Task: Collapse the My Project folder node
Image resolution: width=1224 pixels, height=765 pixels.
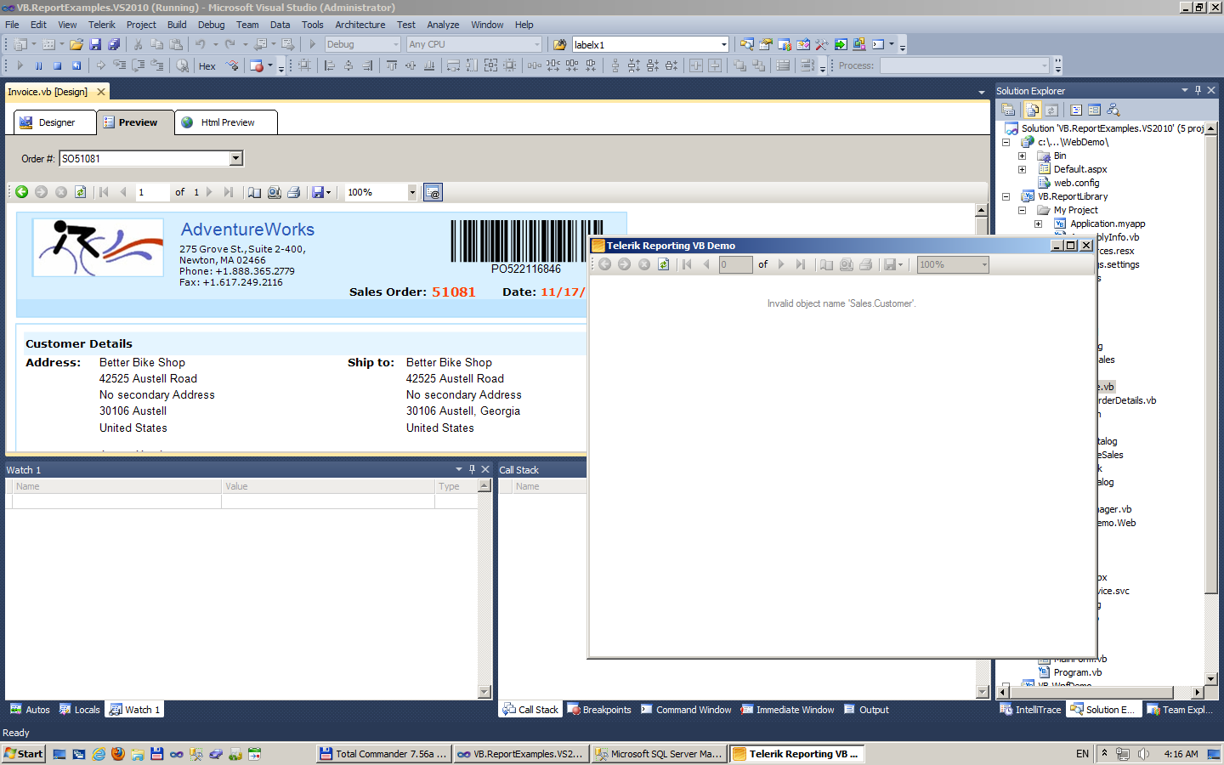Action: [1023, 210]
